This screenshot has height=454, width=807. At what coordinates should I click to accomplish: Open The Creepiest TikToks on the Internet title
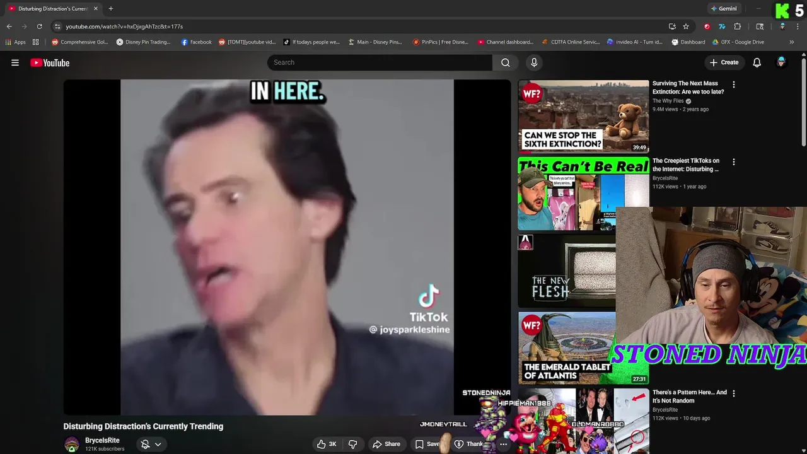click(686, 165)
